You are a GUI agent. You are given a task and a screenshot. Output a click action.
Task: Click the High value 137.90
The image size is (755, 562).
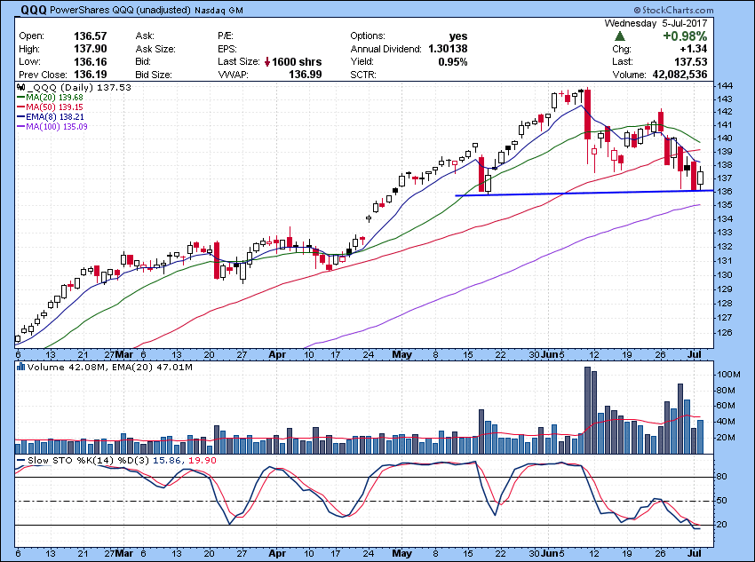90,49
